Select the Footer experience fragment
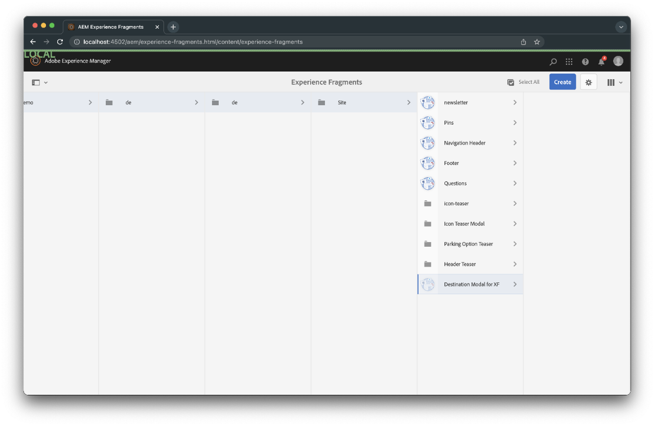Image resolution: width=654 pixels, height=426 pixels. point(451,163)
